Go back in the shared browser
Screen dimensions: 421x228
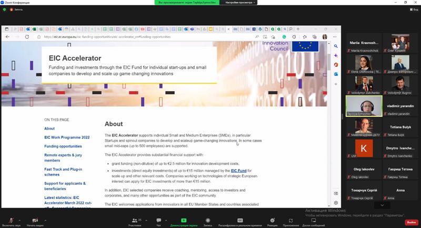coord(7,37)
